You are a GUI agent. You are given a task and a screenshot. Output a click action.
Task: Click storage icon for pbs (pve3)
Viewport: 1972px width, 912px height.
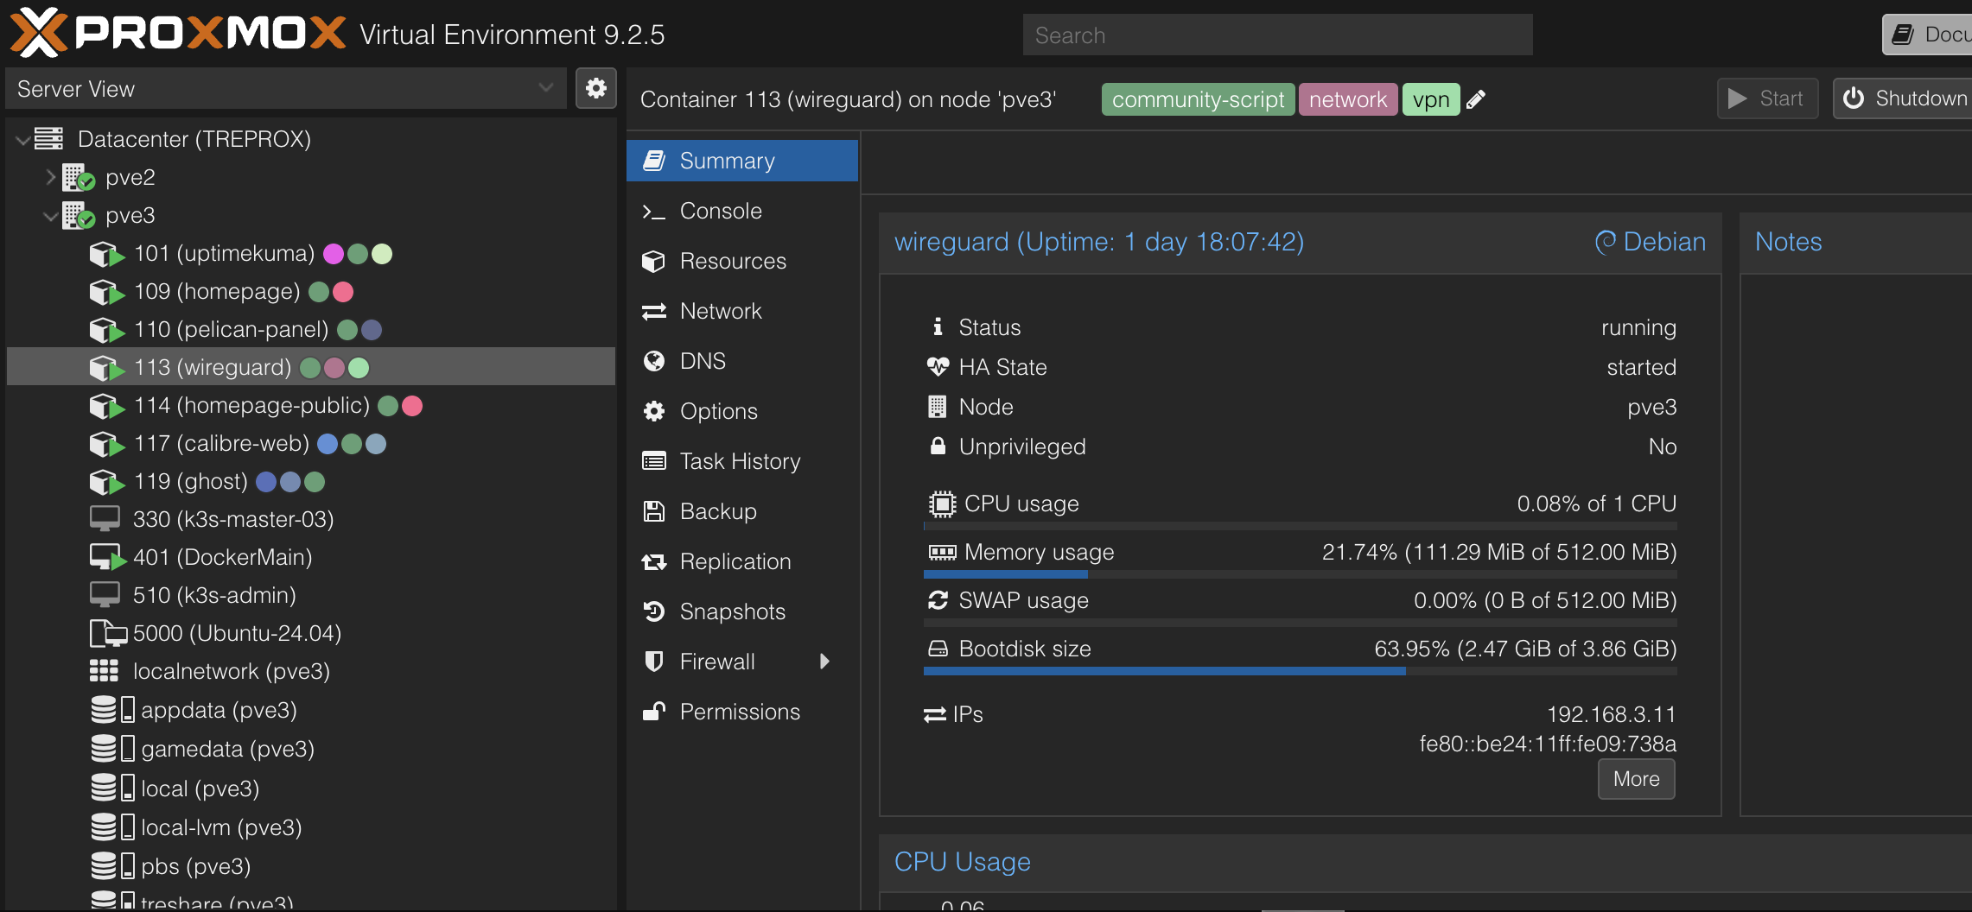[x=112, y=866]
